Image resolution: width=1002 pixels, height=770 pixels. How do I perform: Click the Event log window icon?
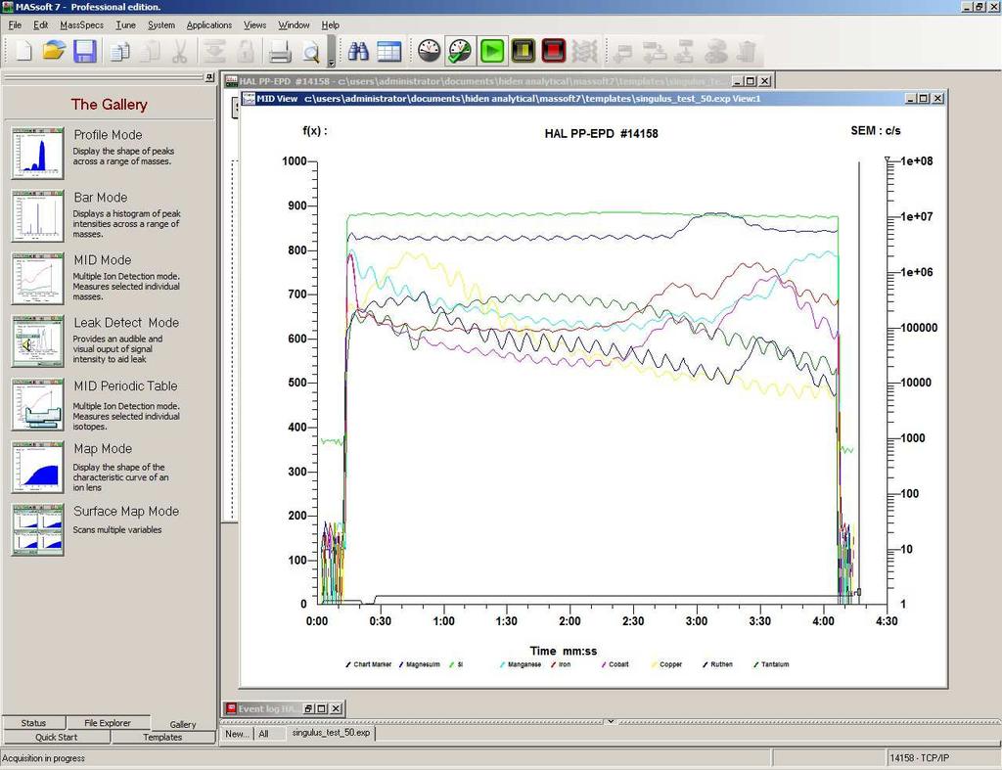(231, 708)
